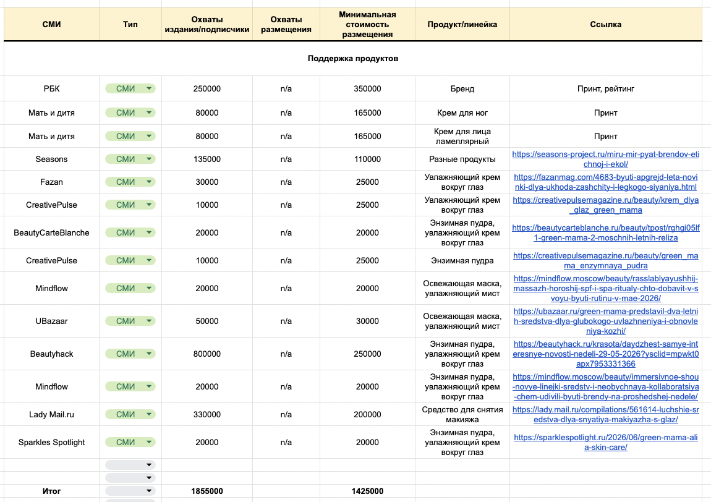711x502 pixels.
Task: Select the Энзимная пудра cell in CreativePulse row
Action: click(462, 260)
